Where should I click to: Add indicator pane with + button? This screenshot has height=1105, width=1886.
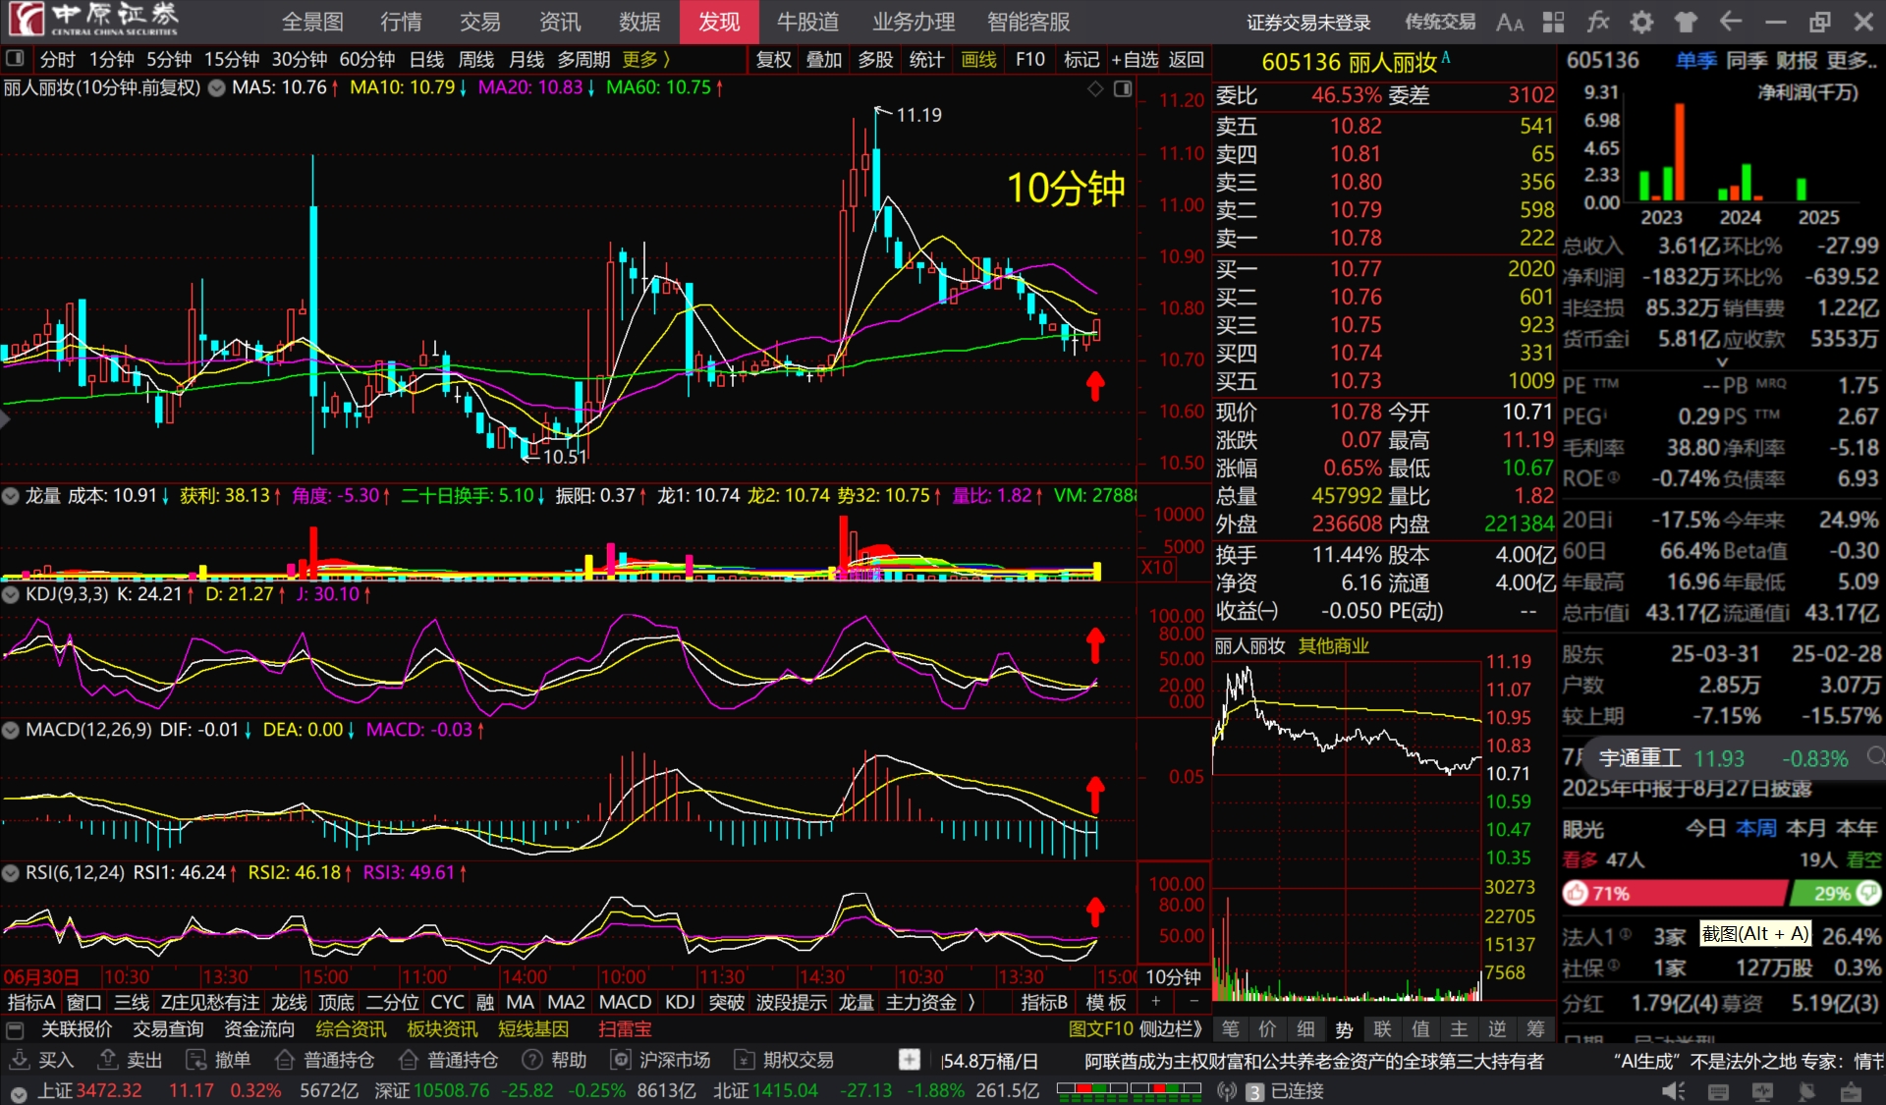(x=1156, y=1002)
